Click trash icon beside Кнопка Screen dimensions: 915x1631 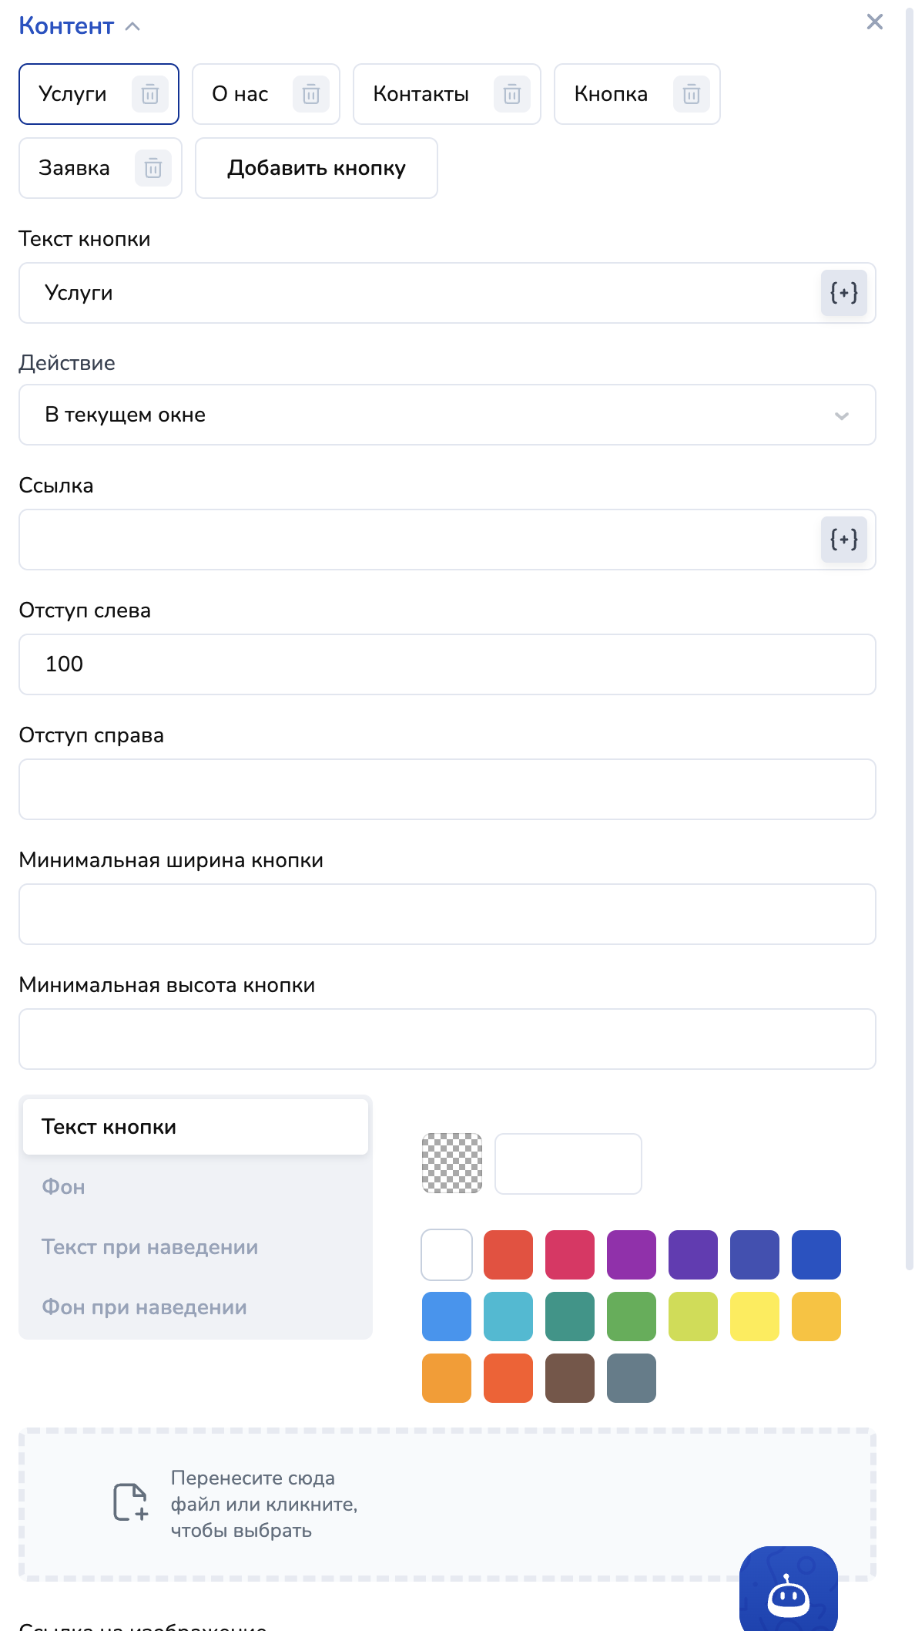click(x=692, y=94)
